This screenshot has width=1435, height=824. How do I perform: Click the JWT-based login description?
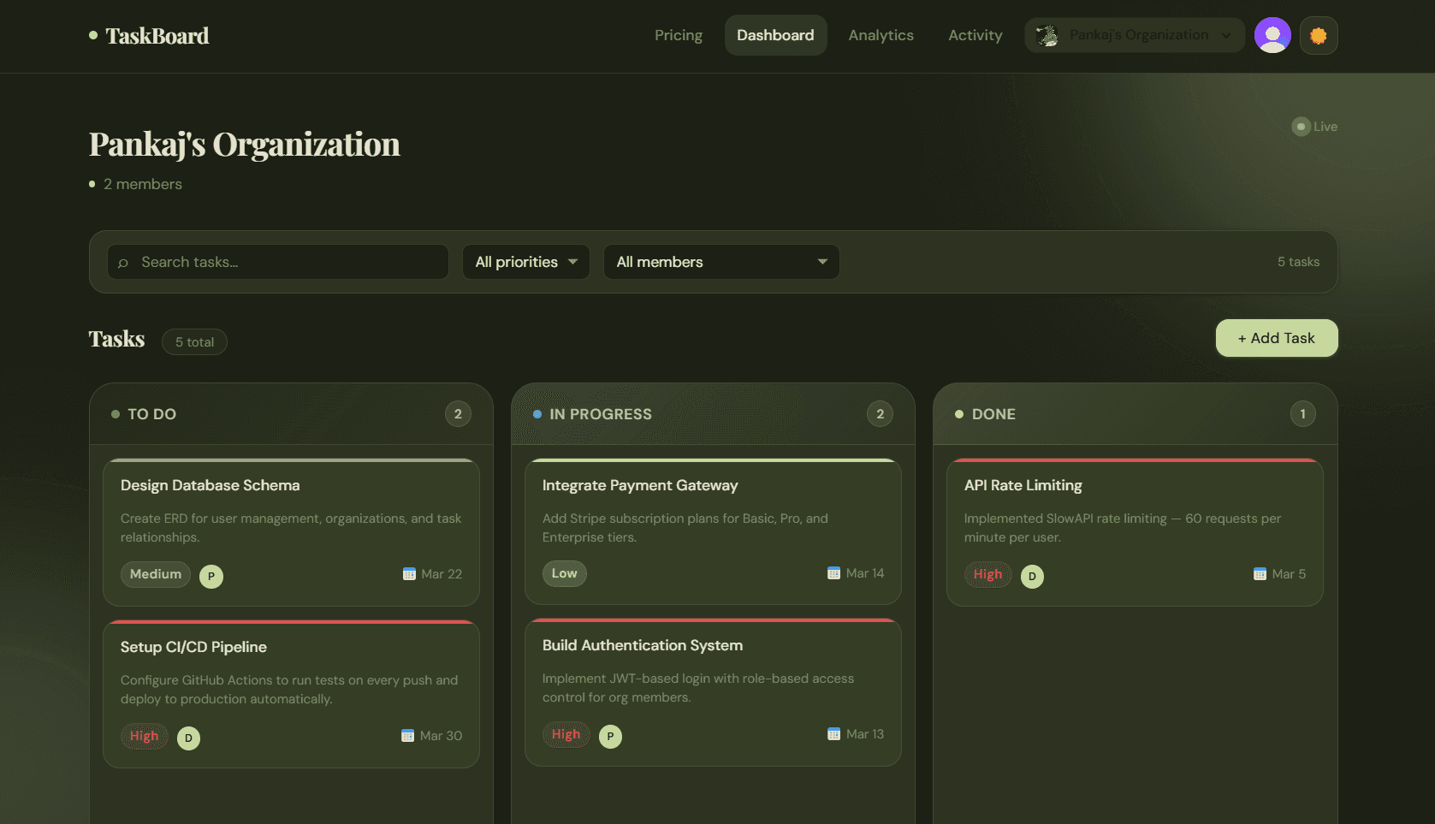click(x=698, y=688)
